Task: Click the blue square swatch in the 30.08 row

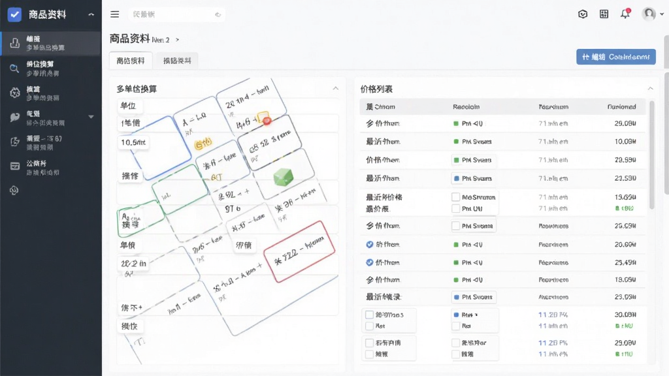Action: coord(456,315)
